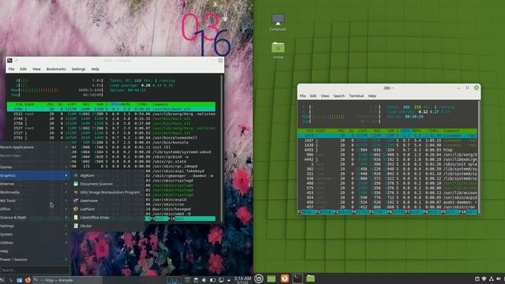Click the Konsole window title icon
Image resolution: width=505 pixels, height=284 pixels.
point(9,60)
